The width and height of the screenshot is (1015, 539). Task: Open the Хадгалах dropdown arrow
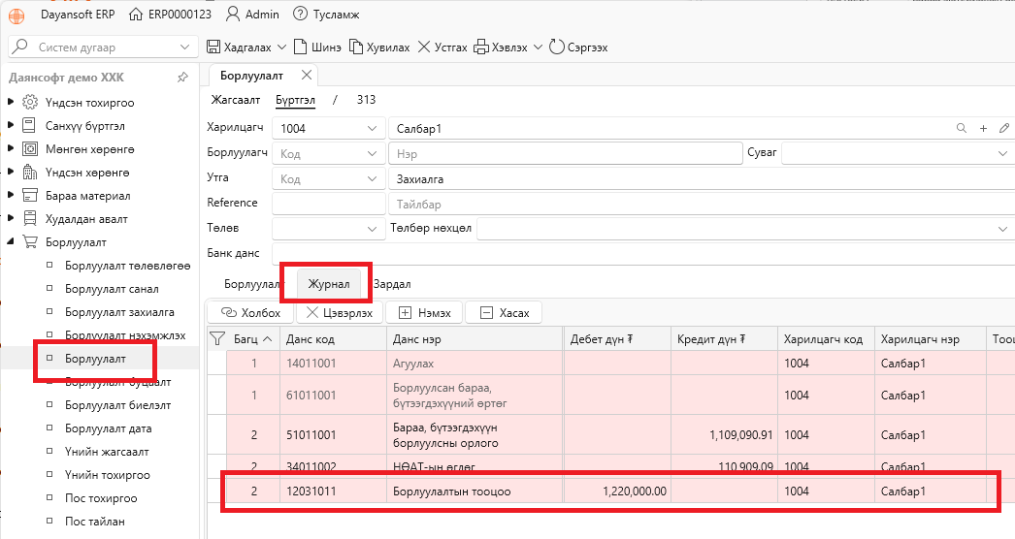[281, 48]
